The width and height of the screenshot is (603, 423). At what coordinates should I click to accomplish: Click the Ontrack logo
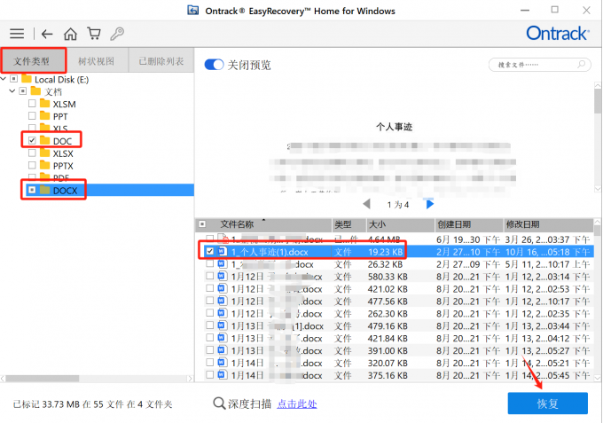tap(557, 34)
